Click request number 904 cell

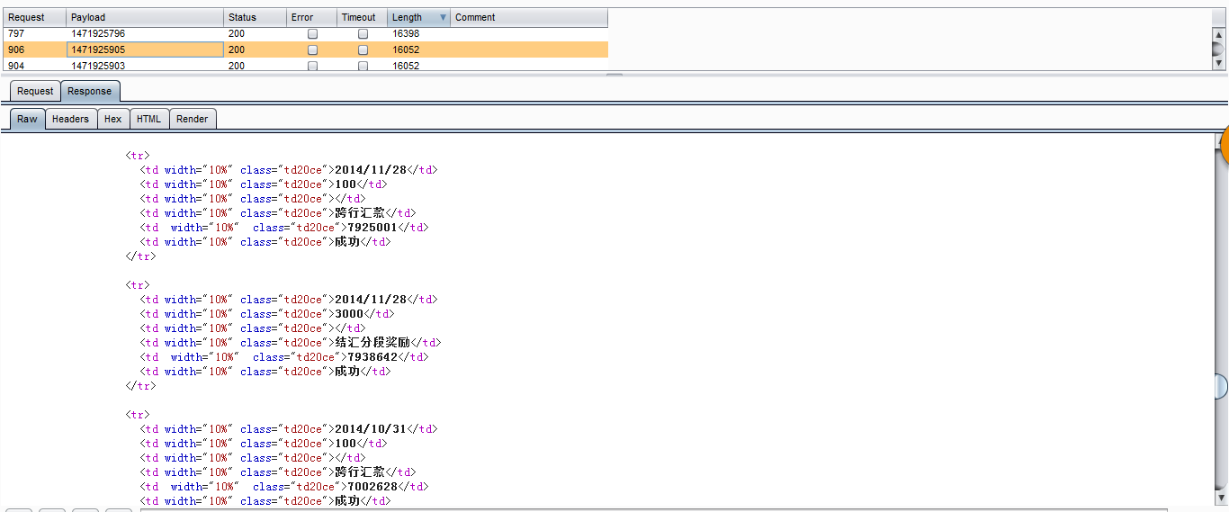tap(34, 66)
